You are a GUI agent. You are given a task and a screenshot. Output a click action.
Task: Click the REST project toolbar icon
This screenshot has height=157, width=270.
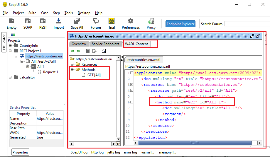tap(43, 21)
